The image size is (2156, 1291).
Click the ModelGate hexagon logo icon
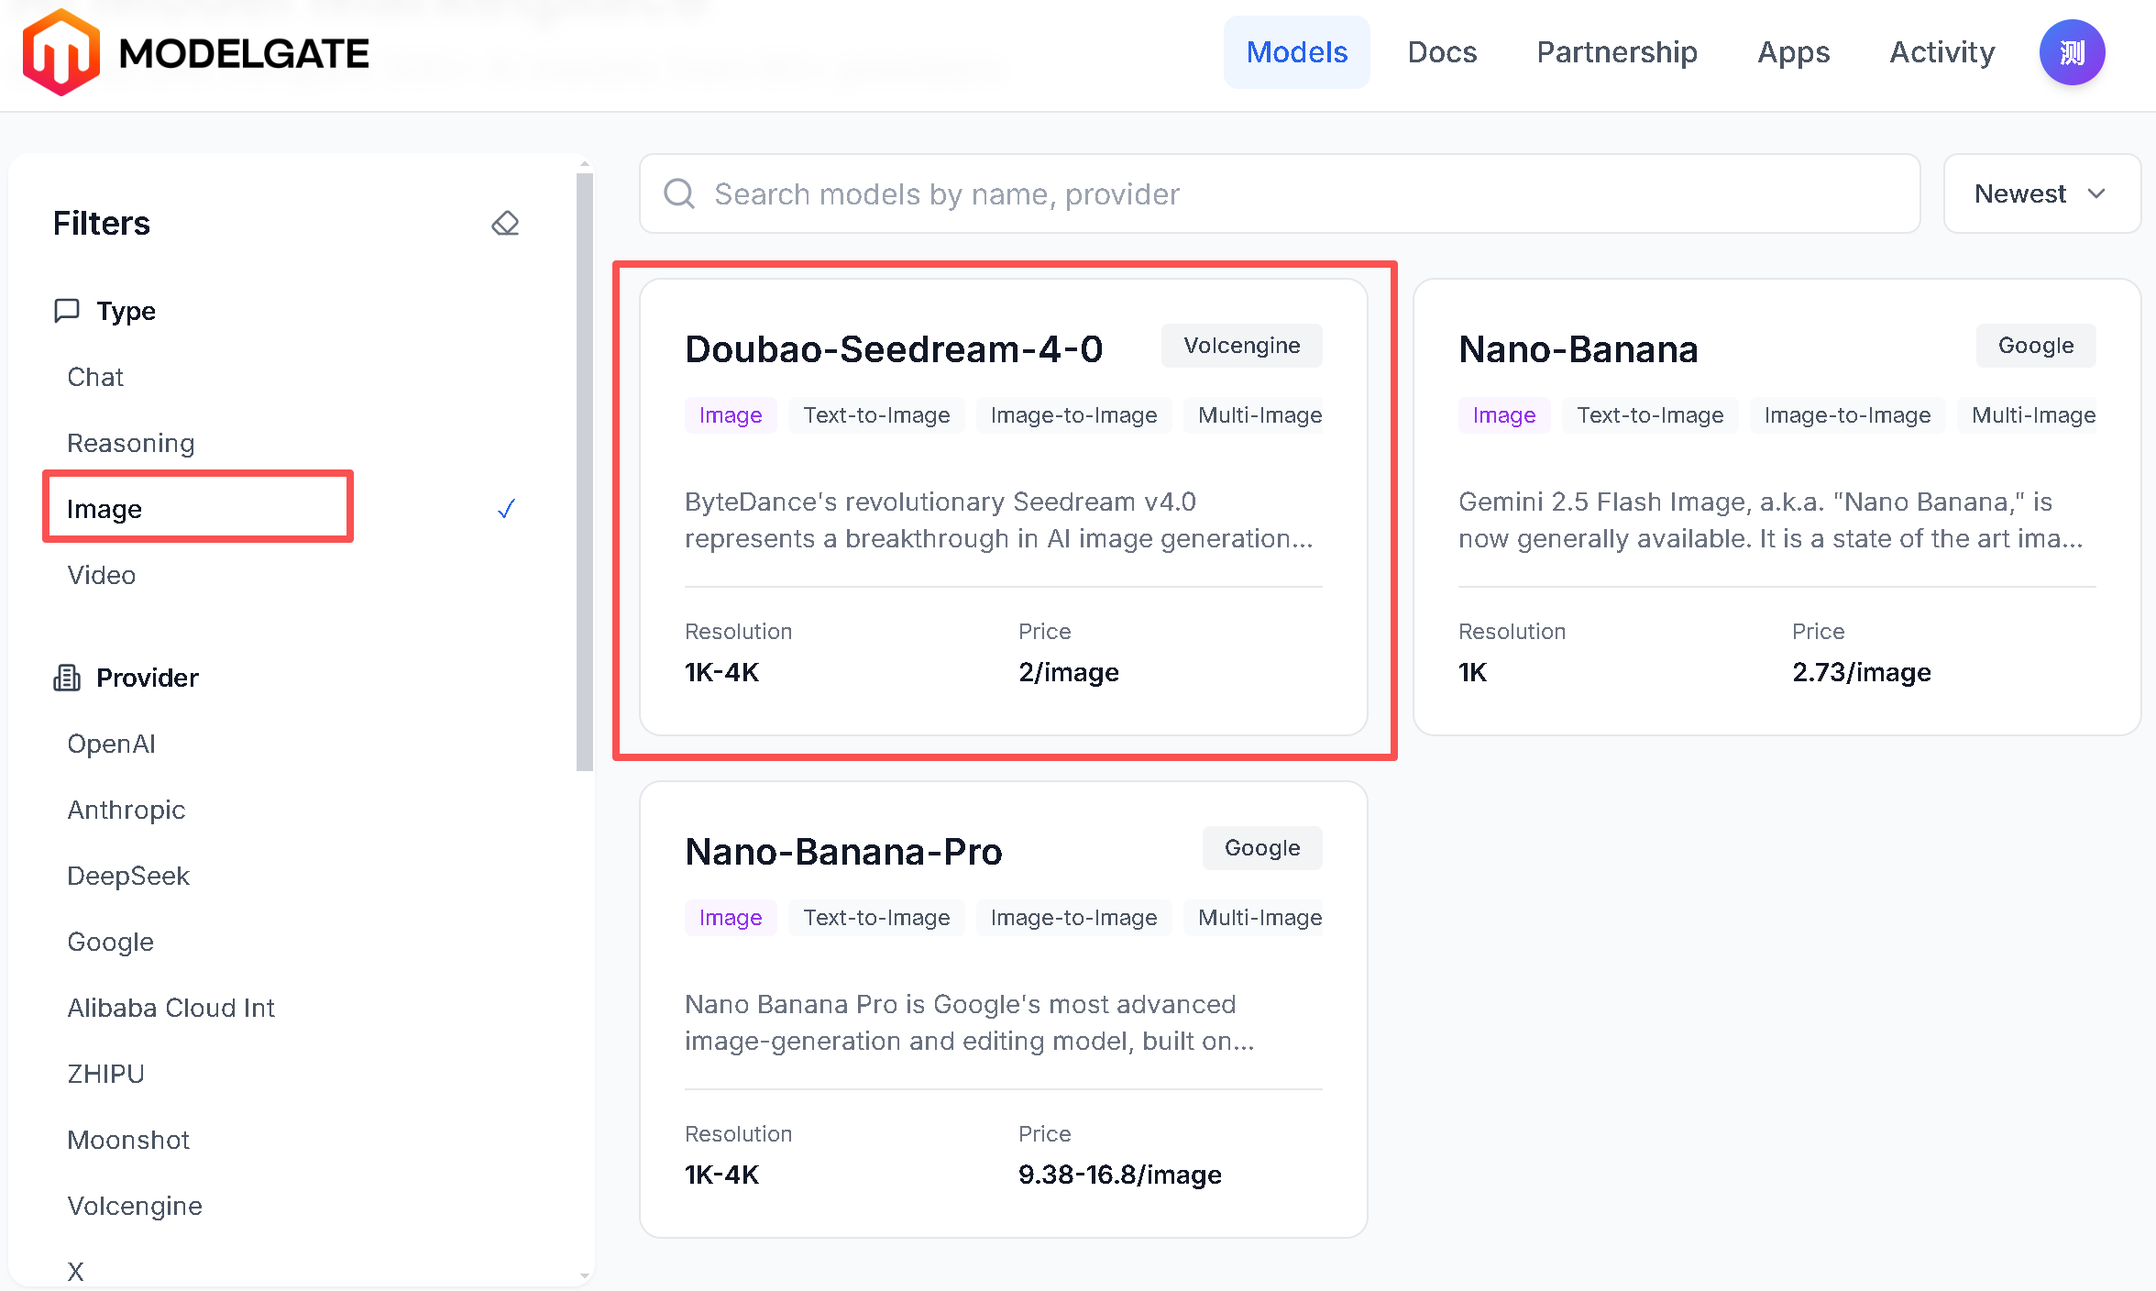pos(60,52)
